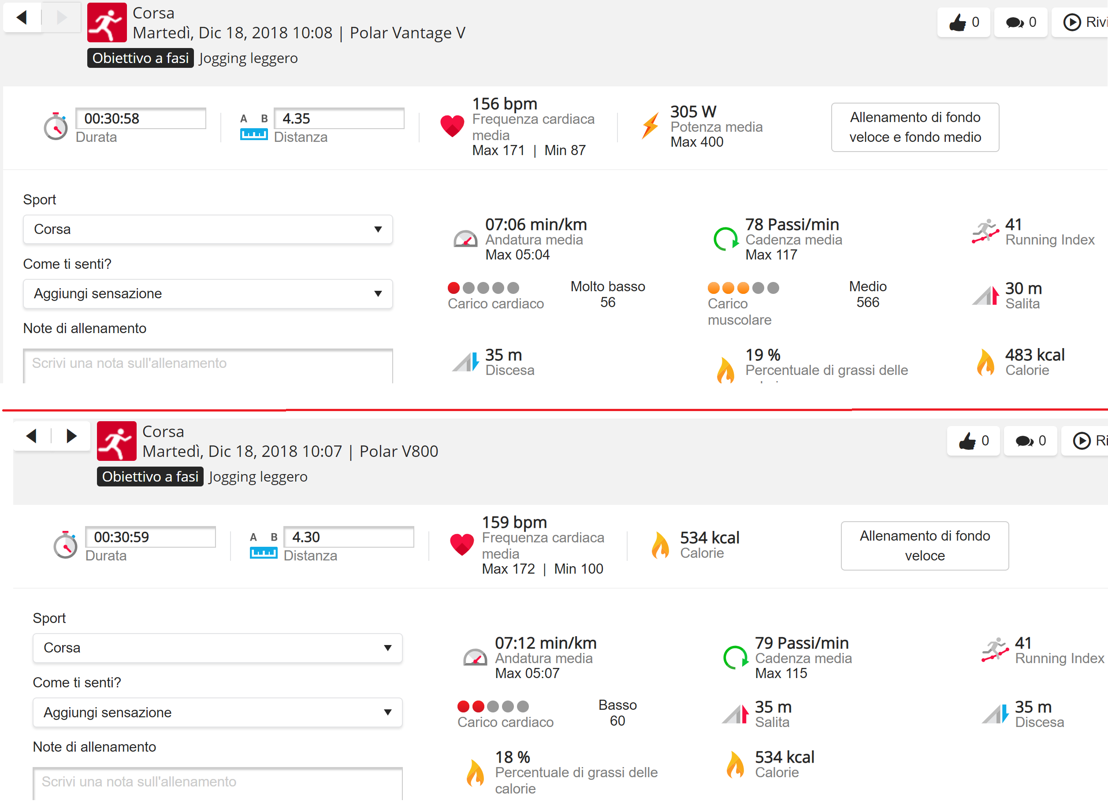Click the red running icon of Vantage V session
Image resolution: width=1108 pixels, height=801 pixels.
point(107,23)
